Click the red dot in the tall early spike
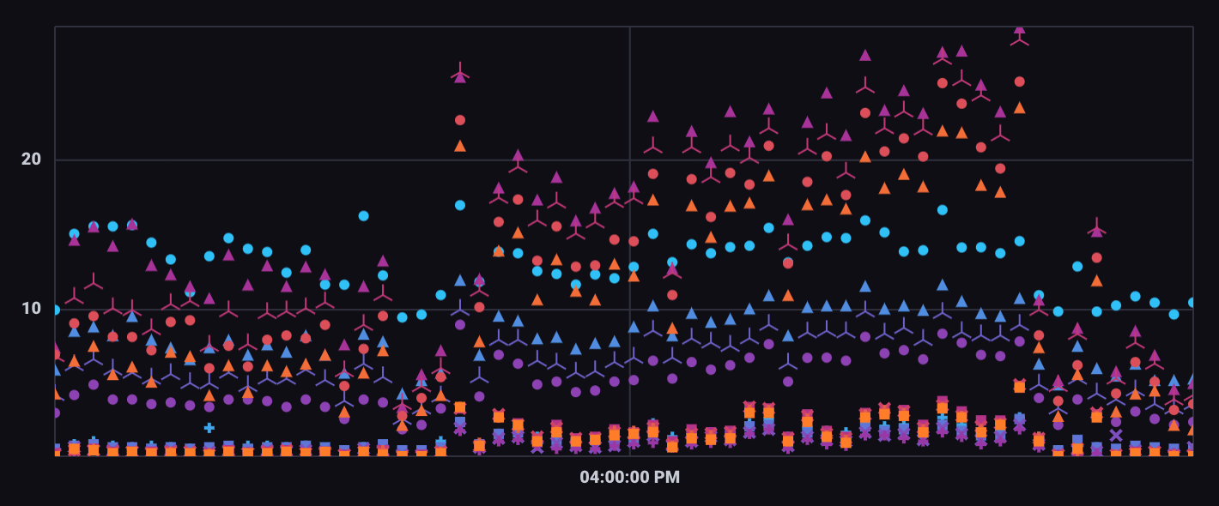This screenshot has width=1219, height=506. click(x=460, y=120)
